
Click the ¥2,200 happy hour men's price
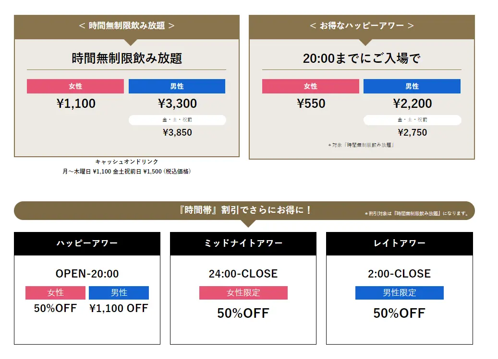tap(412, 104)
